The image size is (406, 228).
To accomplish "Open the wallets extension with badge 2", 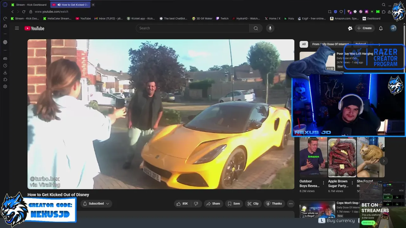I will click(350, 12).
